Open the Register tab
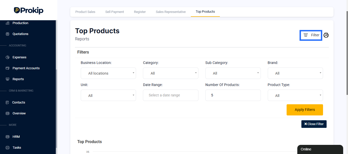This screenshot has height=154, width=348. click(x=140, y=12)
